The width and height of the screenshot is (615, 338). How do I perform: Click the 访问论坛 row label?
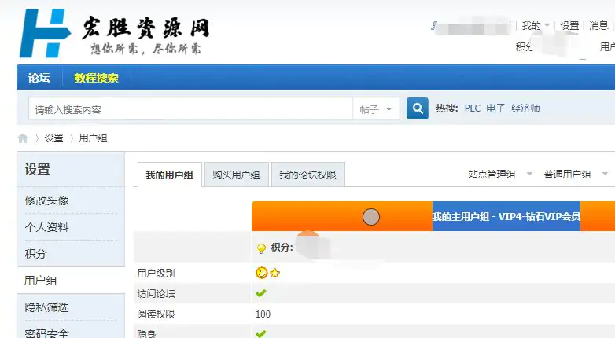[x=156, y=293]
